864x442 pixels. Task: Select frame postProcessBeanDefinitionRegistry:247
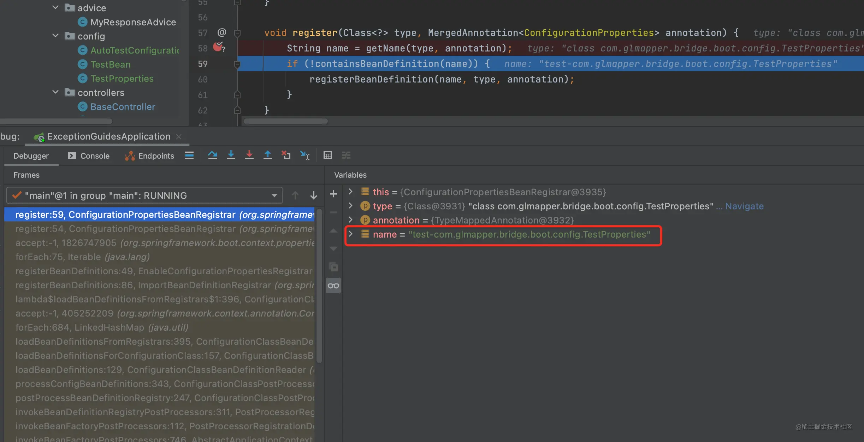click(160, 398)
